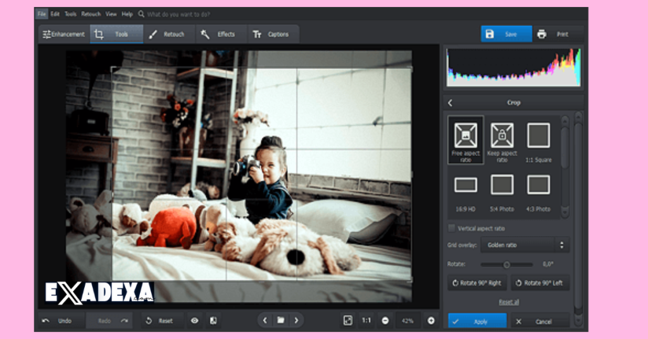Viewport: 648px width, 339px height.
Task: Click the histogram display
Action: pyautogui.click(x=514, y=67)
